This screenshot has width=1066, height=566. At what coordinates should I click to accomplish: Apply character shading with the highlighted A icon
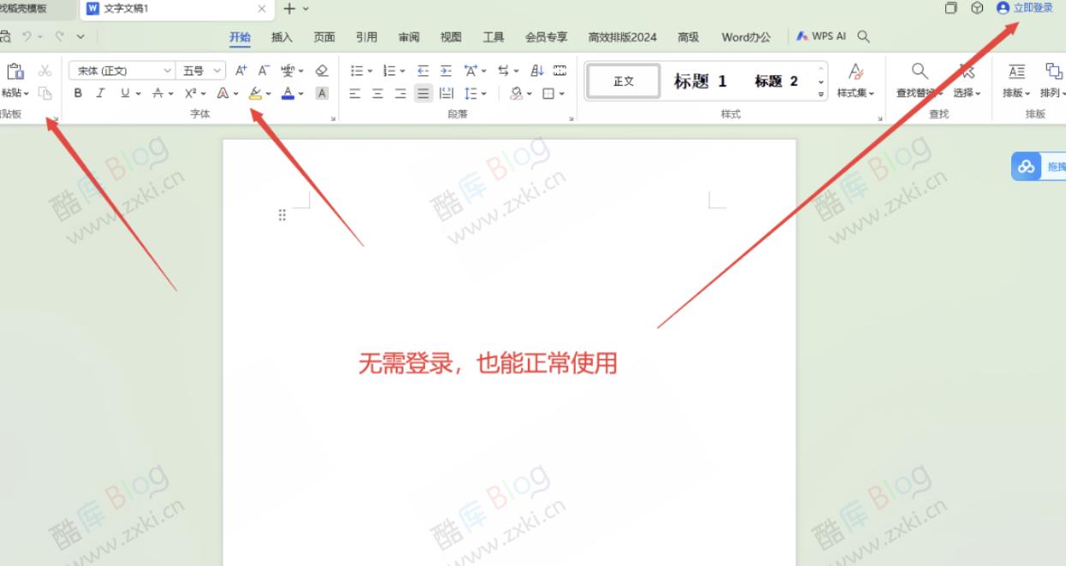[x=320, y=93]
